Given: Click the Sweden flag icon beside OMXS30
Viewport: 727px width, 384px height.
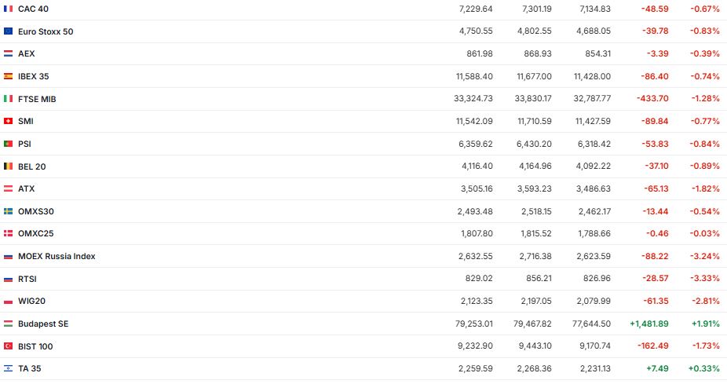Looking at the screenshot, I should pos(8,211).
